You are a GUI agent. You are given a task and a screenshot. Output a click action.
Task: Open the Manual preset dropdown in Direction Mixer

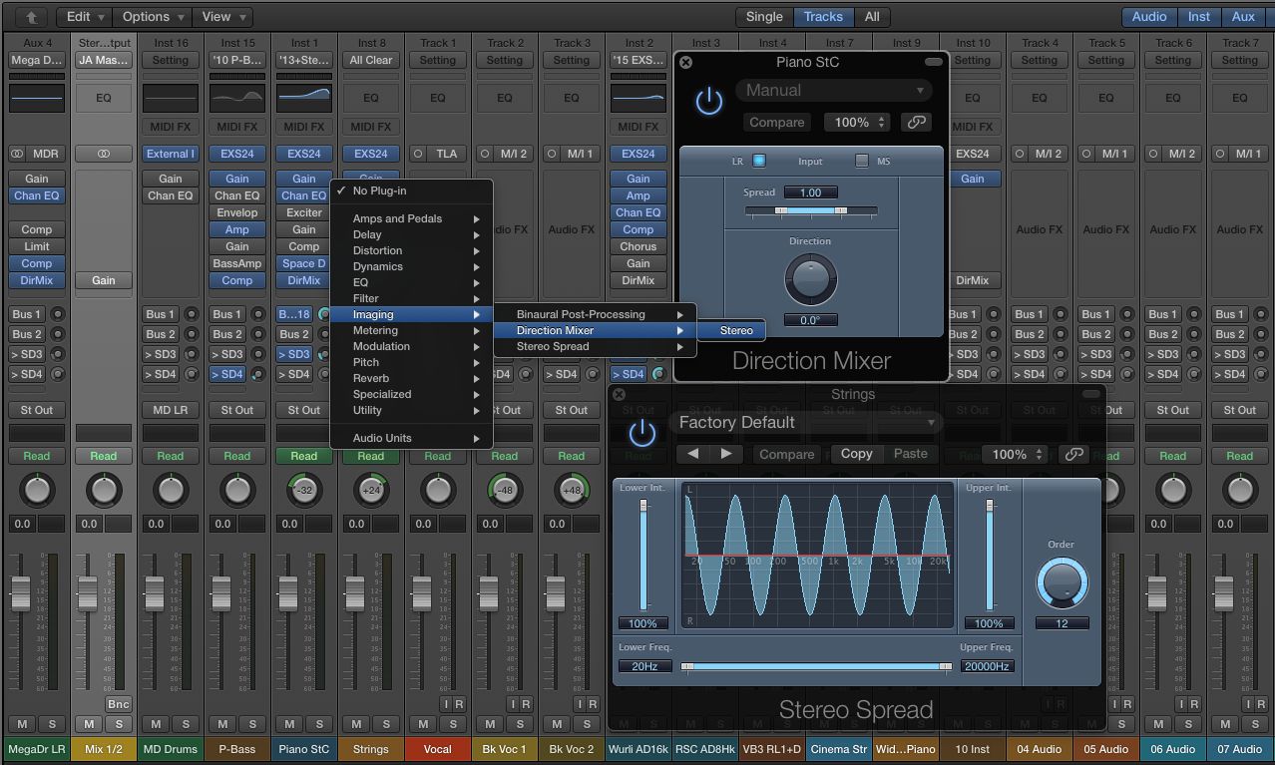(x=832, y=91)
